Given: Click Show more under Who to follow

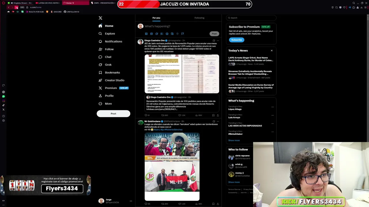Looking at the screenshot, I should pyautogui.click(x=234, y=182).
